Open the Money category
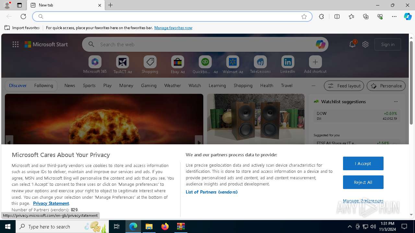The height and width of the screenshot is (233, 415). pos(126,85)
